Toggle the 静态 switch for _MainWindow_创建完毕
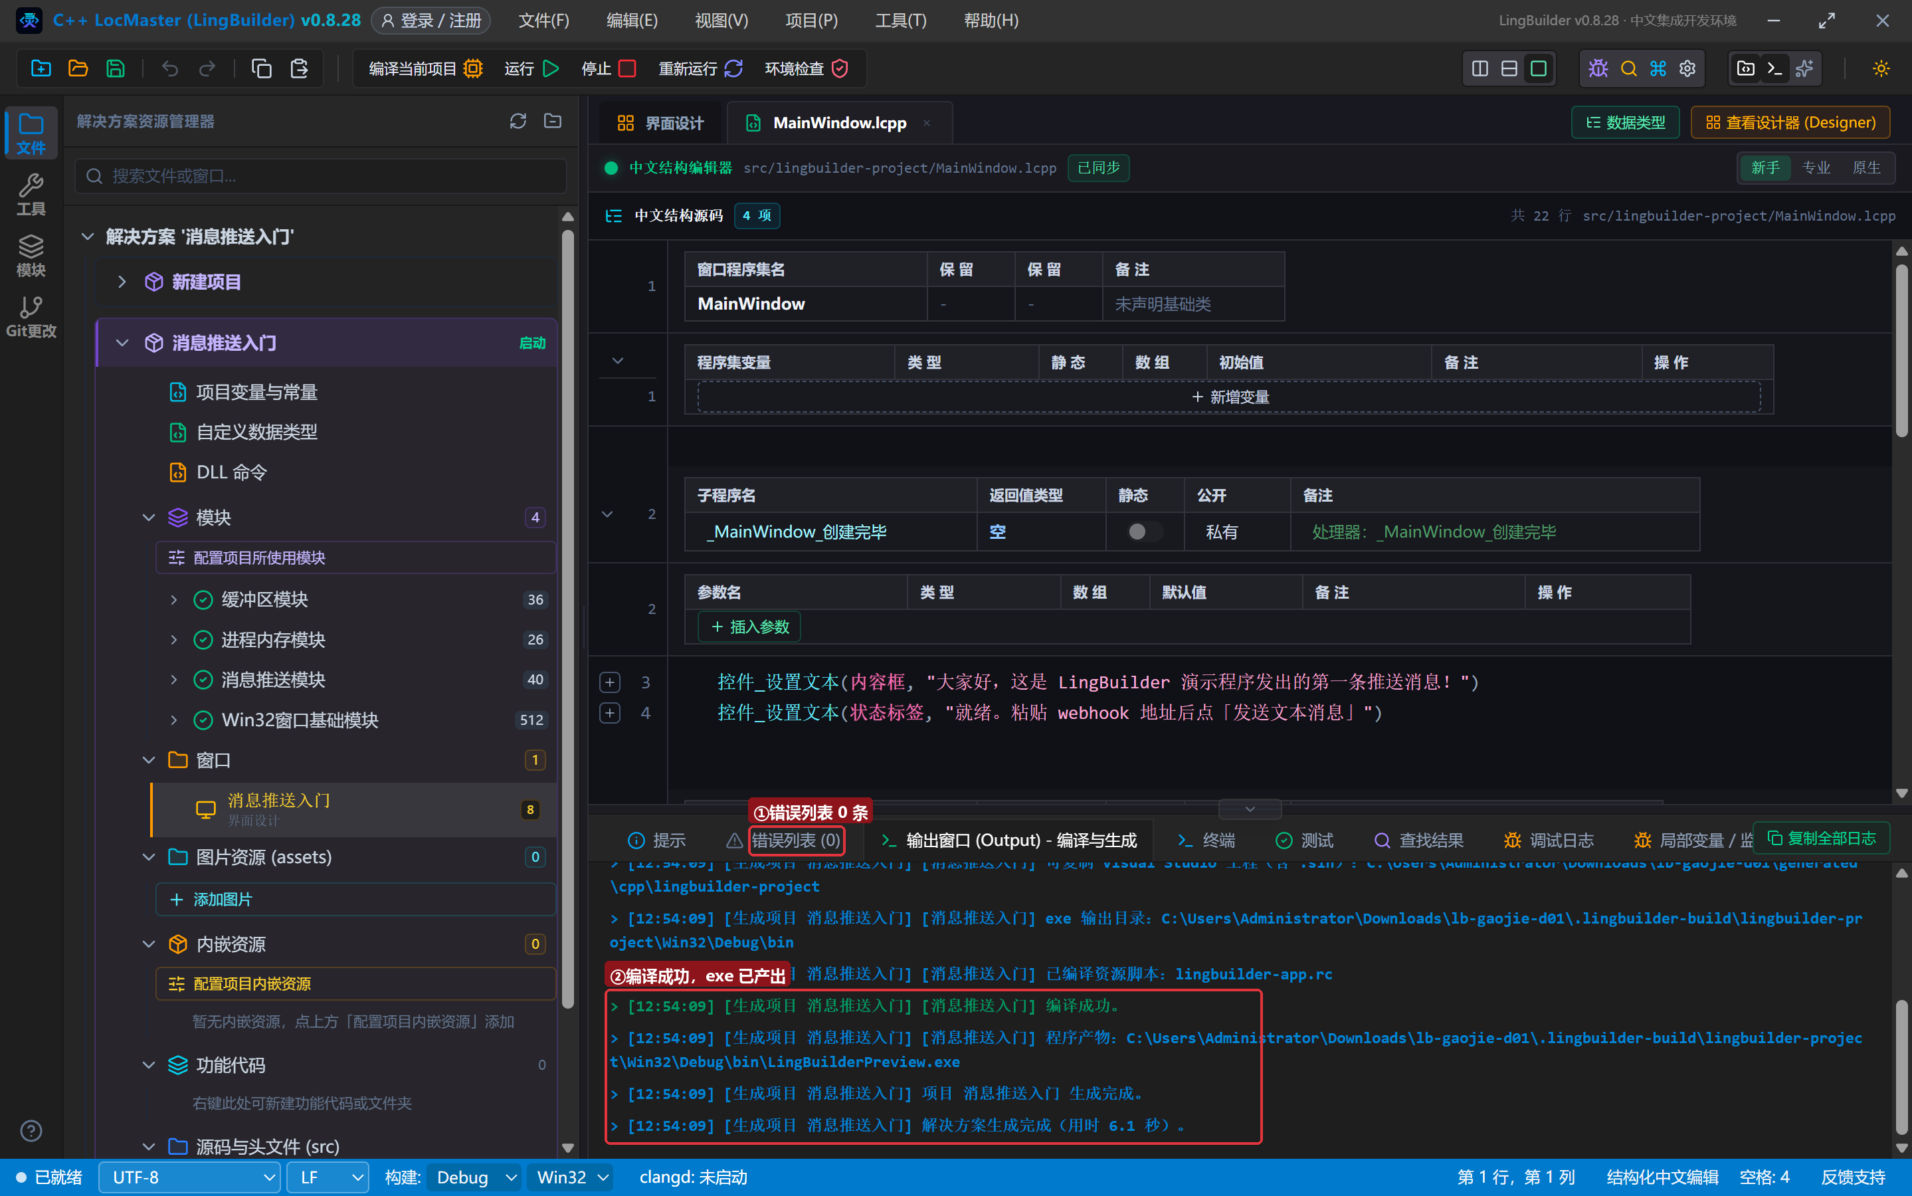This screenshot has height=1196, width=1912. (x=1144, y=532)
